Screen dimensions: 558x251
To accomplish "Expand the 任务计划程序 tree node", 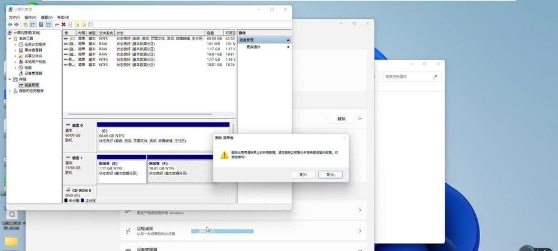I will (16, 45).
